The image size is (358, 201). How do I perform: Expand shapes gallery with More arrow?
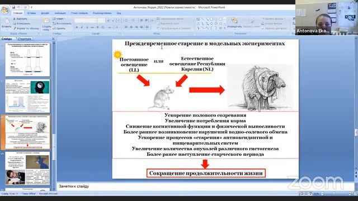coord(225,28)
